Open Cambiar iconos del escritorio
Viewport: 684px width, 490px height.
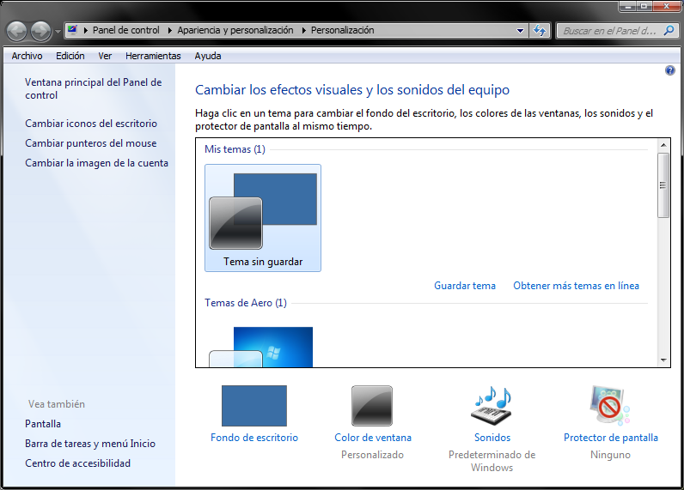[x=91, y=124]
